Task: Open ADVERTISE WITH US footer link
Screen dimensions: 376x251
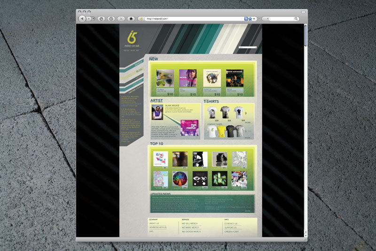Action: [158, 227]
